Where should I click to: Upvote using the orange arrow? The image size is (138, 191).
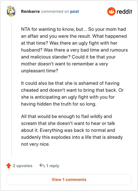(9, 166)
